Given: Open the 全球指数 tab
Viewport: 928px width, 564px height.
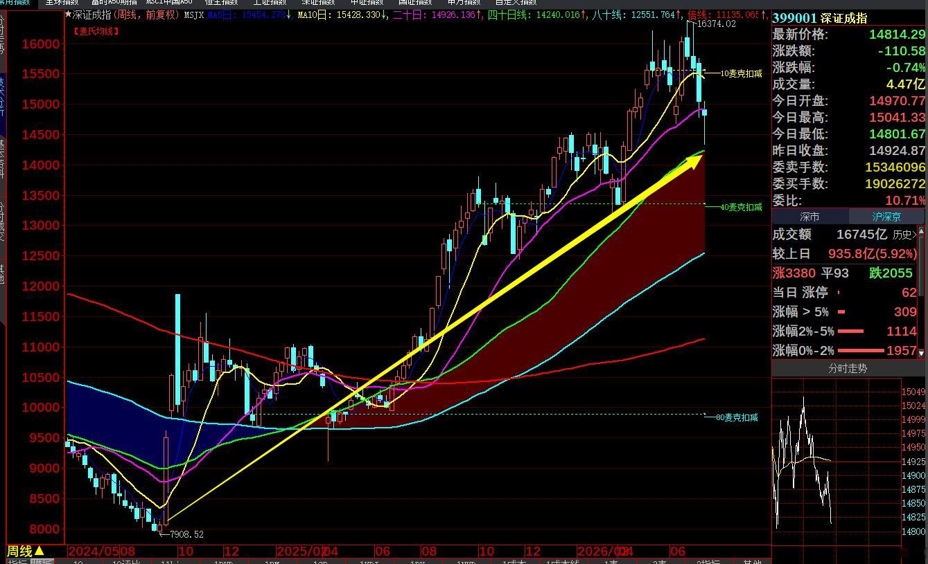Looking at the screenshot, I should 62,3.
